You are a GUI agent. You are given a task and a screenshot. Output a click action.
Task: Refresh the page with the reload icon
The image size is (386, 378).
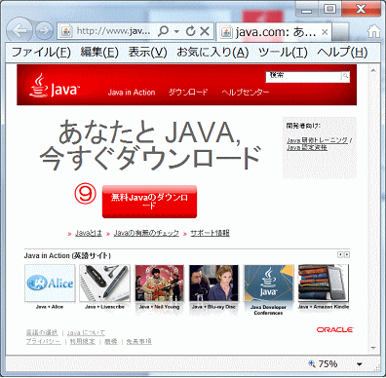[x=191, y=31]
